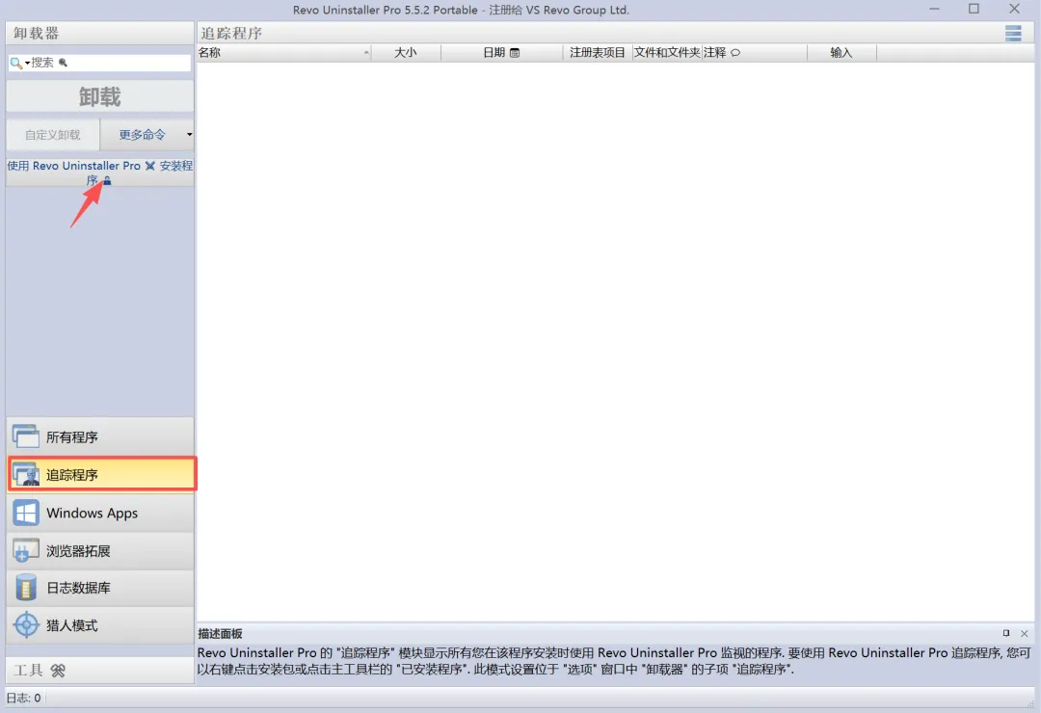Screen dimensions: 1041x713
Task: Click the calendar icon in 日期 header
Action: [515, 53]
